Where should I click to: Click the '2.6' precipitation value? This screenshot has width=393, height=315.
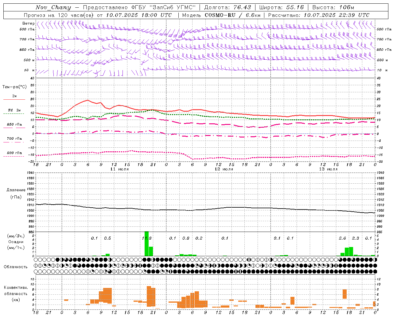coord(342,238)
